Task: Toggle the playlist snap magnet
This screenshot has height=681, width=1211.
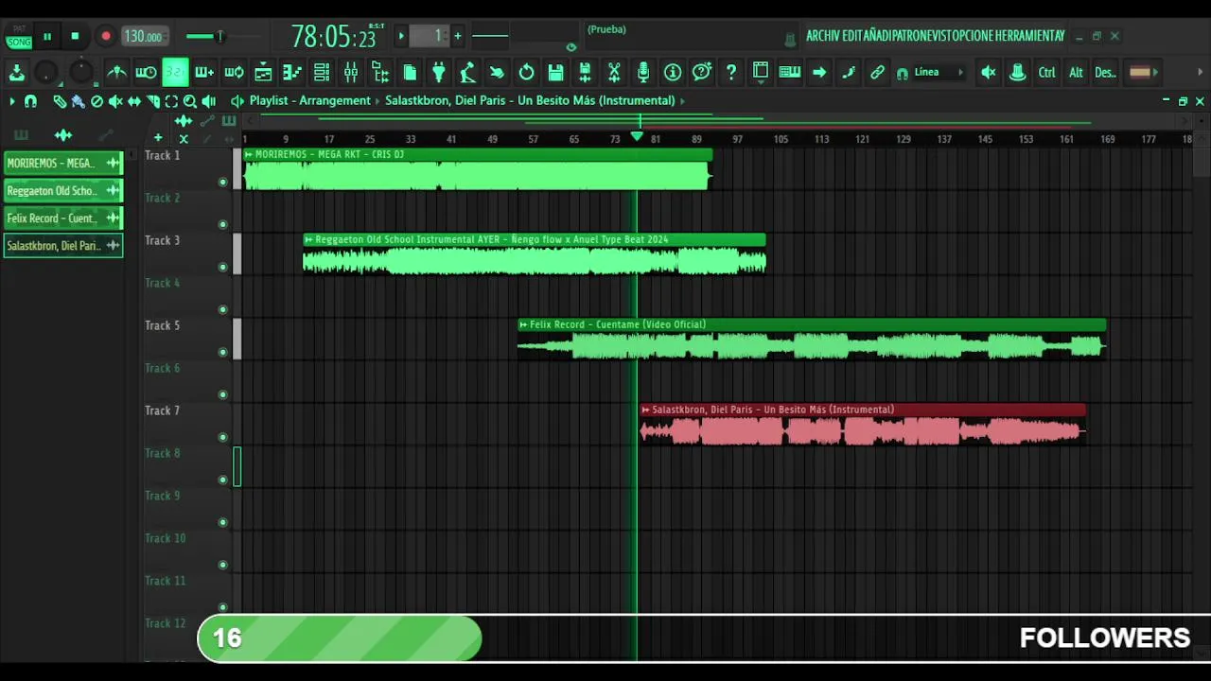Action: point(30,101)
